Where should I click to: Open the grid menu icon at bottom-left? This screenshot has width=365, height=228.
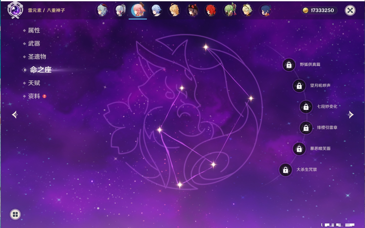[15, 214]
